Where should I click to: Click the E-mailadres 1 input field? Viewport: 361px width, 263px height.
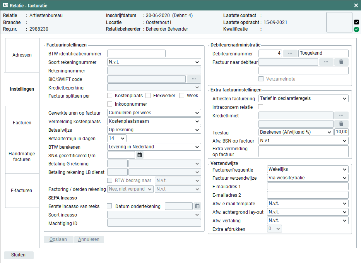[x=308, y=187]
